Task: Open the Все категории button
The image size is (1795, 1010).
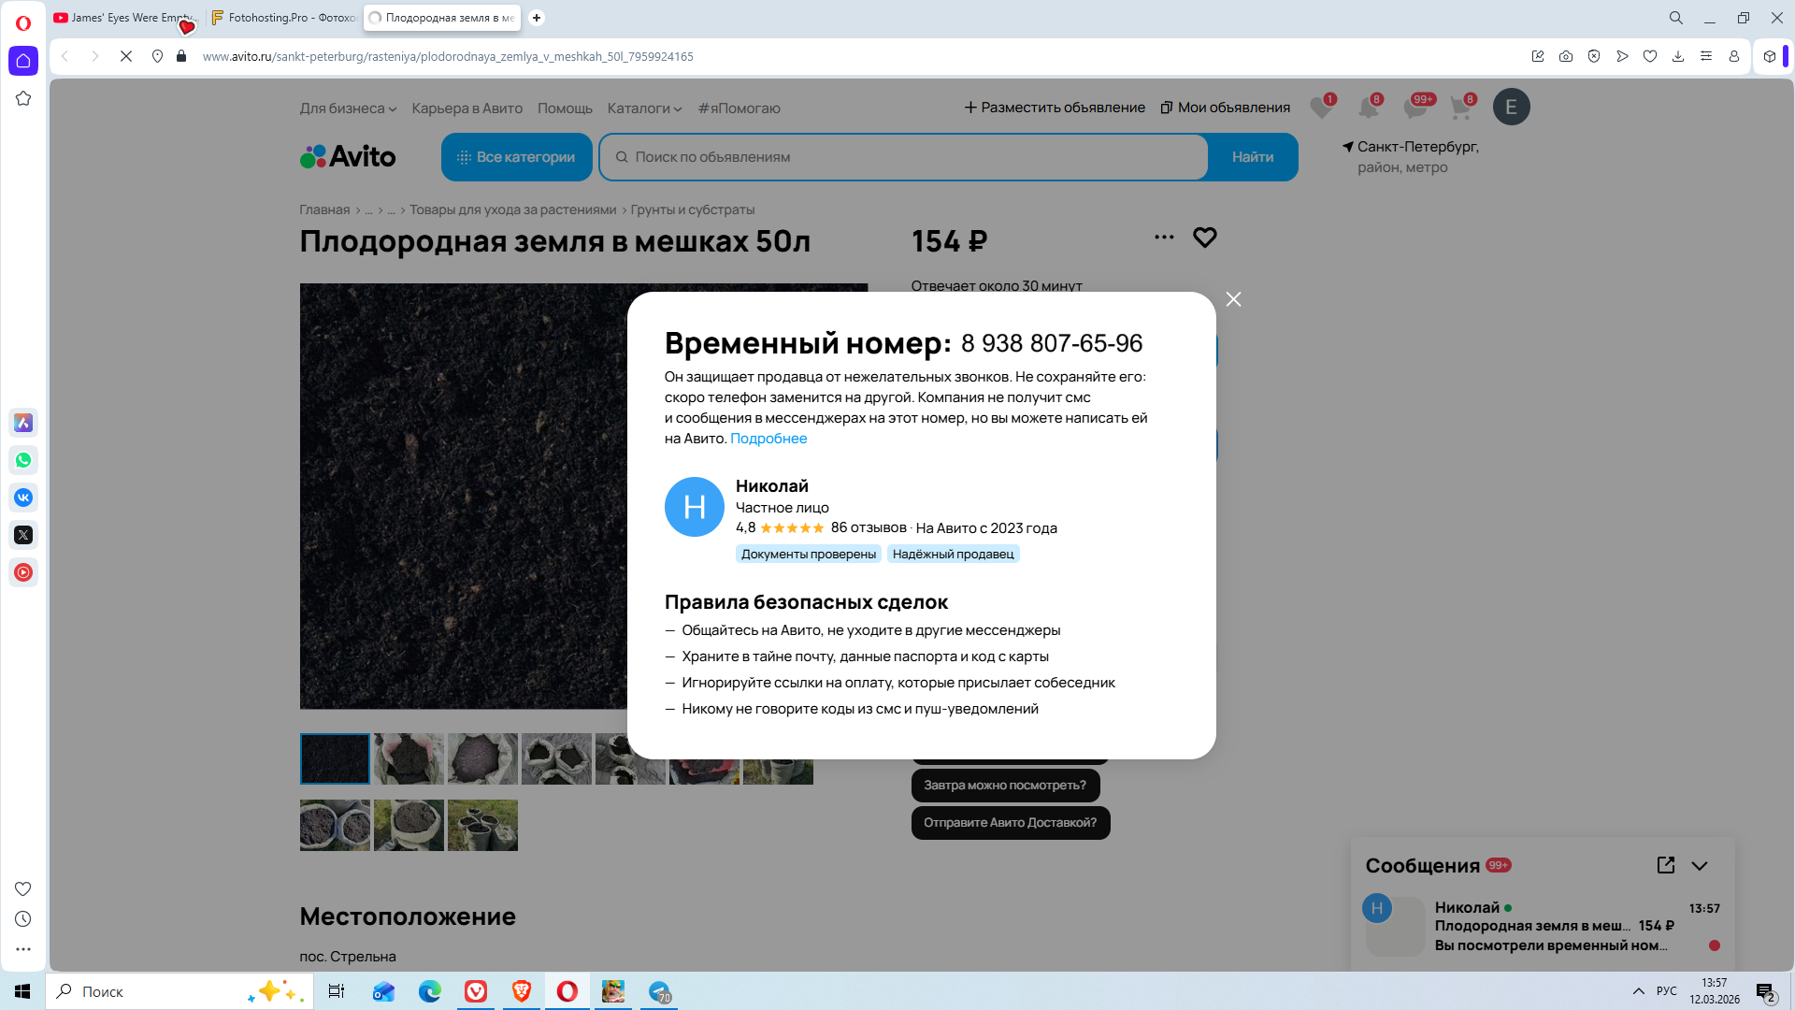Action: coord(516,157)
